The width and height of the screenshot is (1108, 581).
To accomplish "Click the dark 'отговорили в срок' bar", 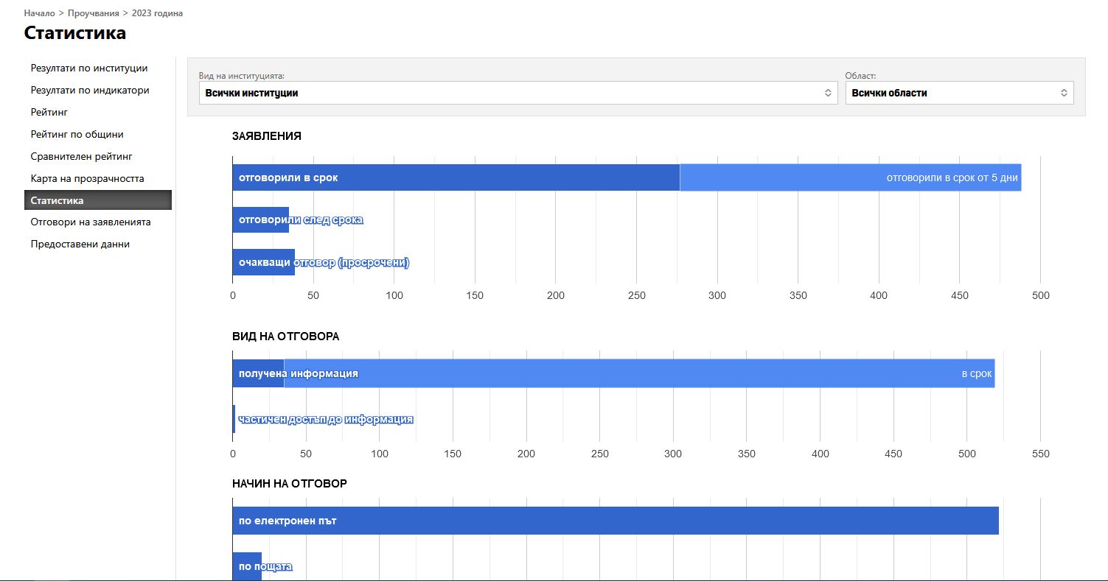I will [x=456, y=177].
